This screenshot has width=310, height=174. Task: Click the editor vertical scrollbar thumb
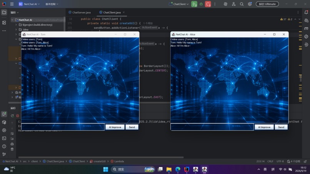tap(300, 78)
